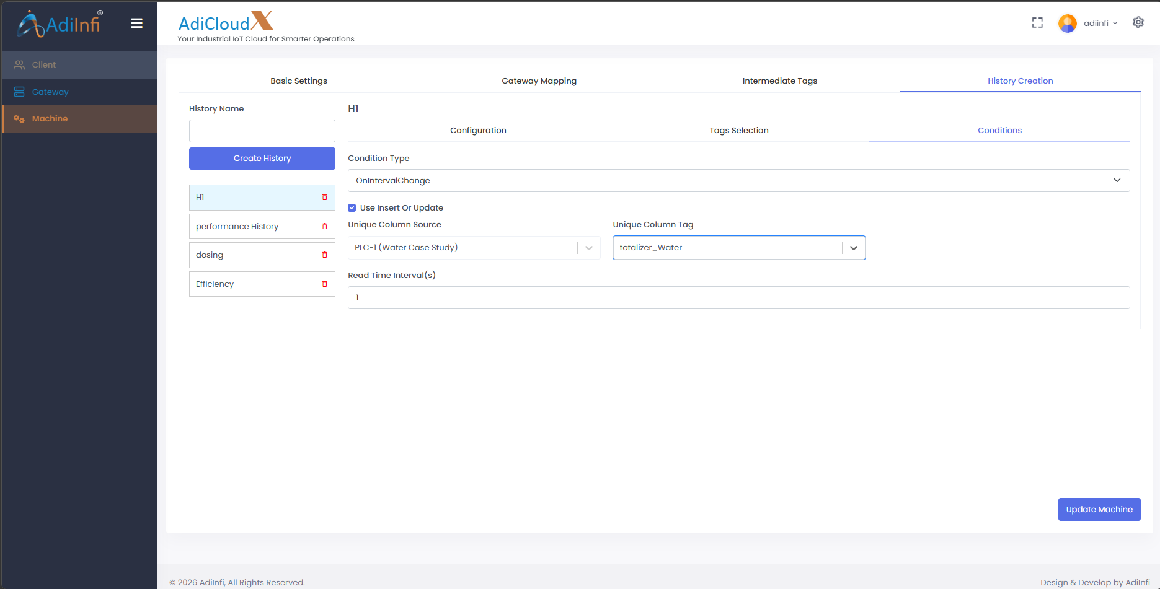This screenshot has height=589, width=1160.
Task: Click the adiinfi user avatar
Action: click(x=1067, y=24)
